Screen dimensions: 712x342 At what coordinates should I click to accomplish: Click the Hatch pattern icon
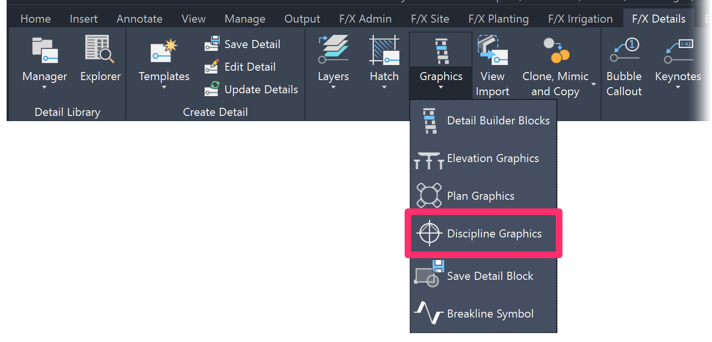(x=384, y=49)
